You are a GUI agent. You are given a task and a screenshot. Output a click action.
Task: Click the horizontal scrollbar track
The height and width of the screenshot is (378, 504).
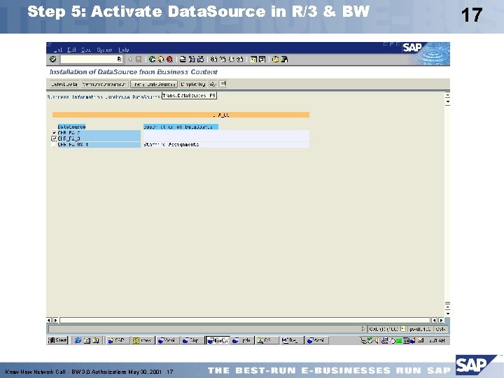click(245, 321)
